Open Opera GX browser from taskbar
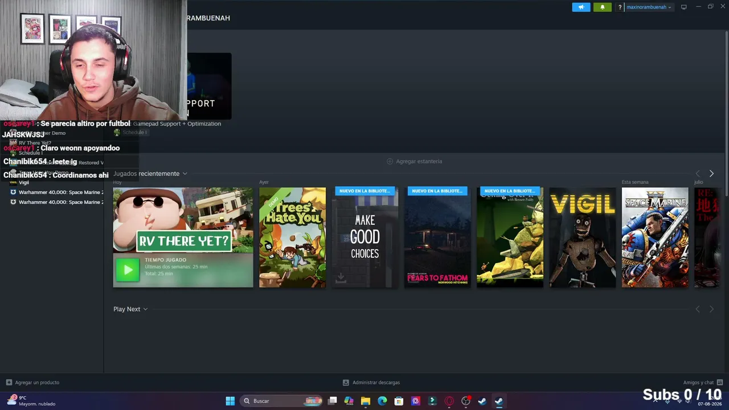 click(449, 401)
